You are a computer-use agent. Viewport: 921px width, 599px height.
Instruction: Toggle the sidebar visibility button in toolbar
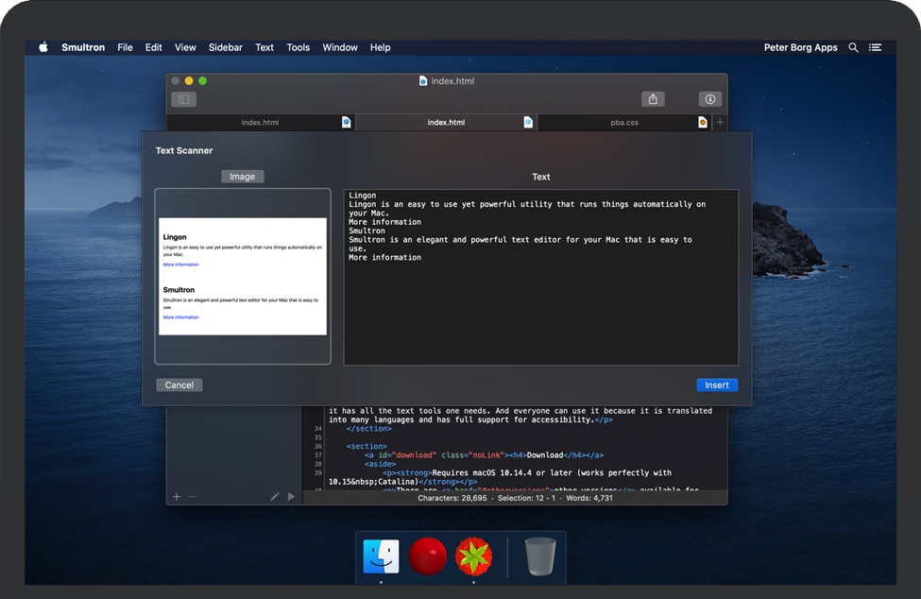point(183,99)
